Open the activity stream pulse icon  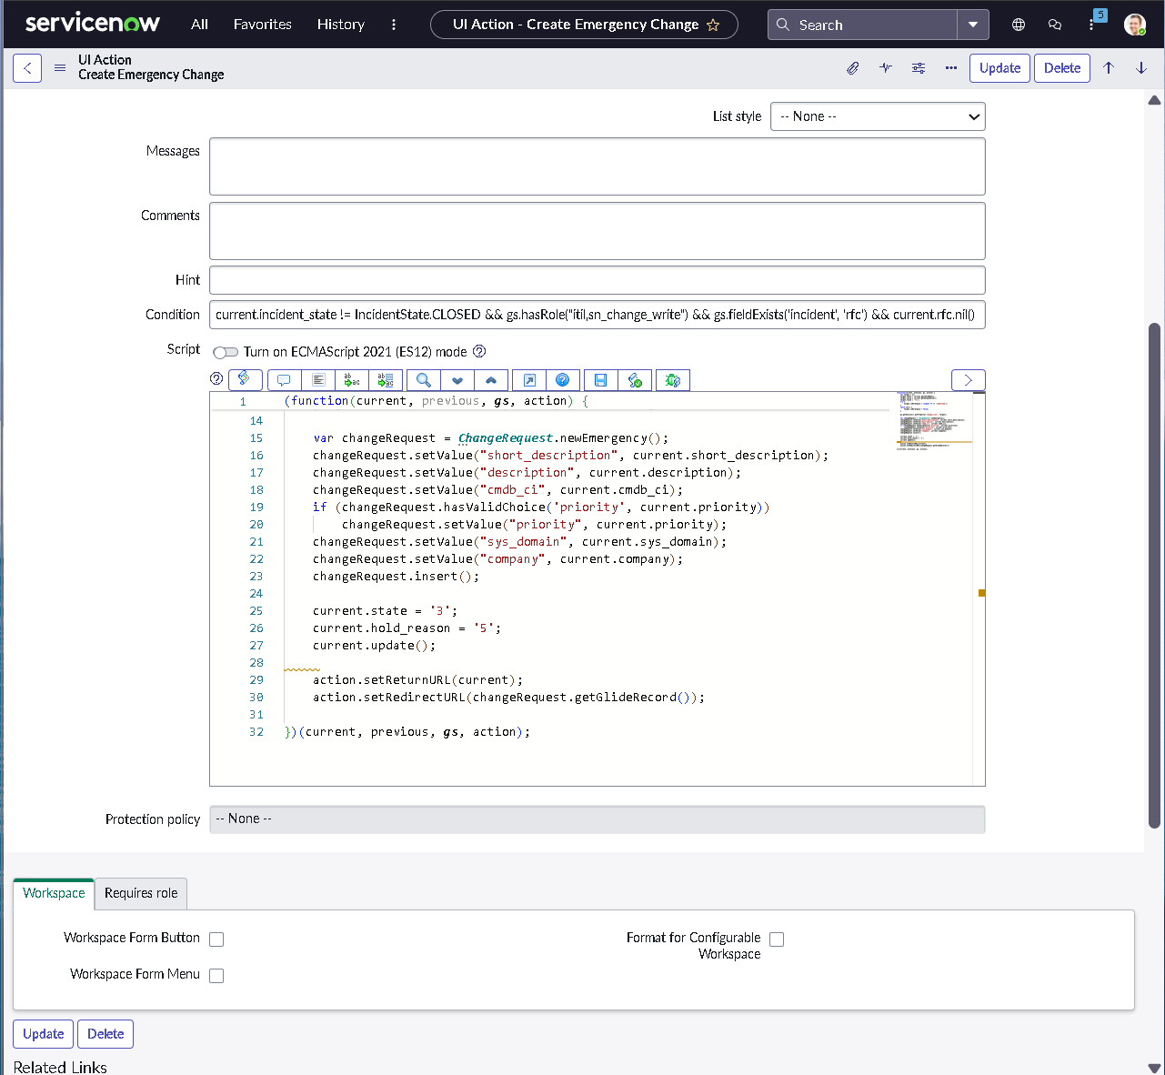point(886,68)
